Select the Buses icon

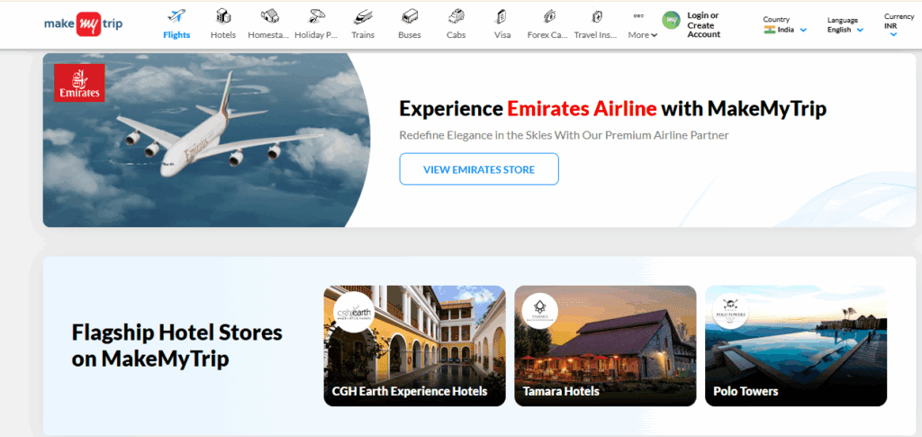click(x=410, y=16)
